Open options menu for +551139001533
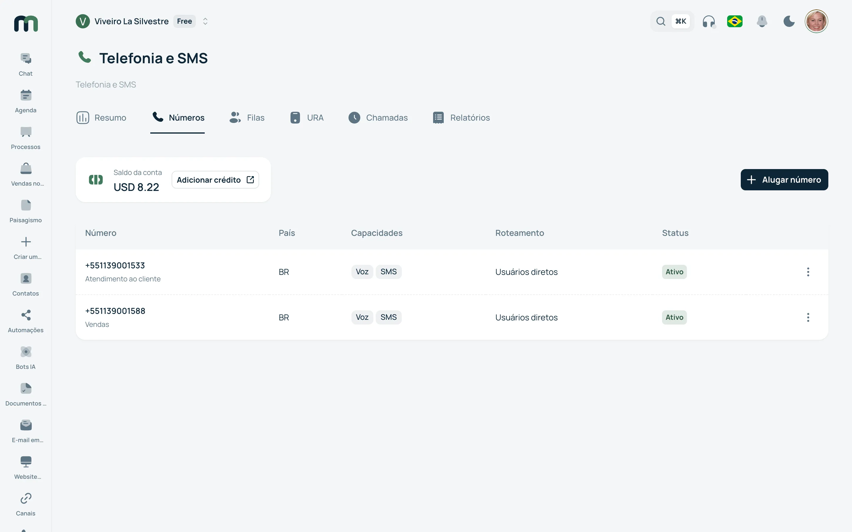The width and height of the screenshot is (852, 532). click(x=808, y=272)
